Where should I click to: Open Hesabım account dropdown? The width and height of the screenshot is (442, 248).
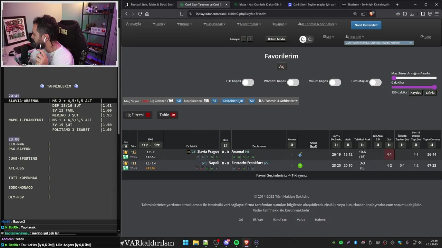pos(355,37)
